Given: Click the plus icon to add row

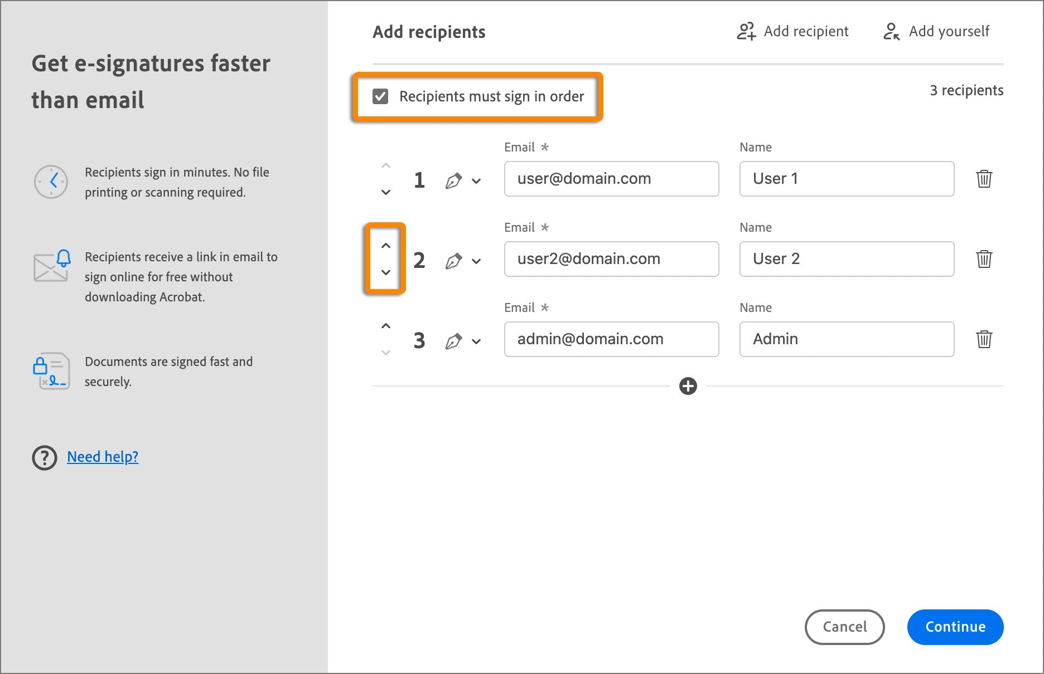Looking at the screenshot, I should pyautogui.click(x=688, y=386).
